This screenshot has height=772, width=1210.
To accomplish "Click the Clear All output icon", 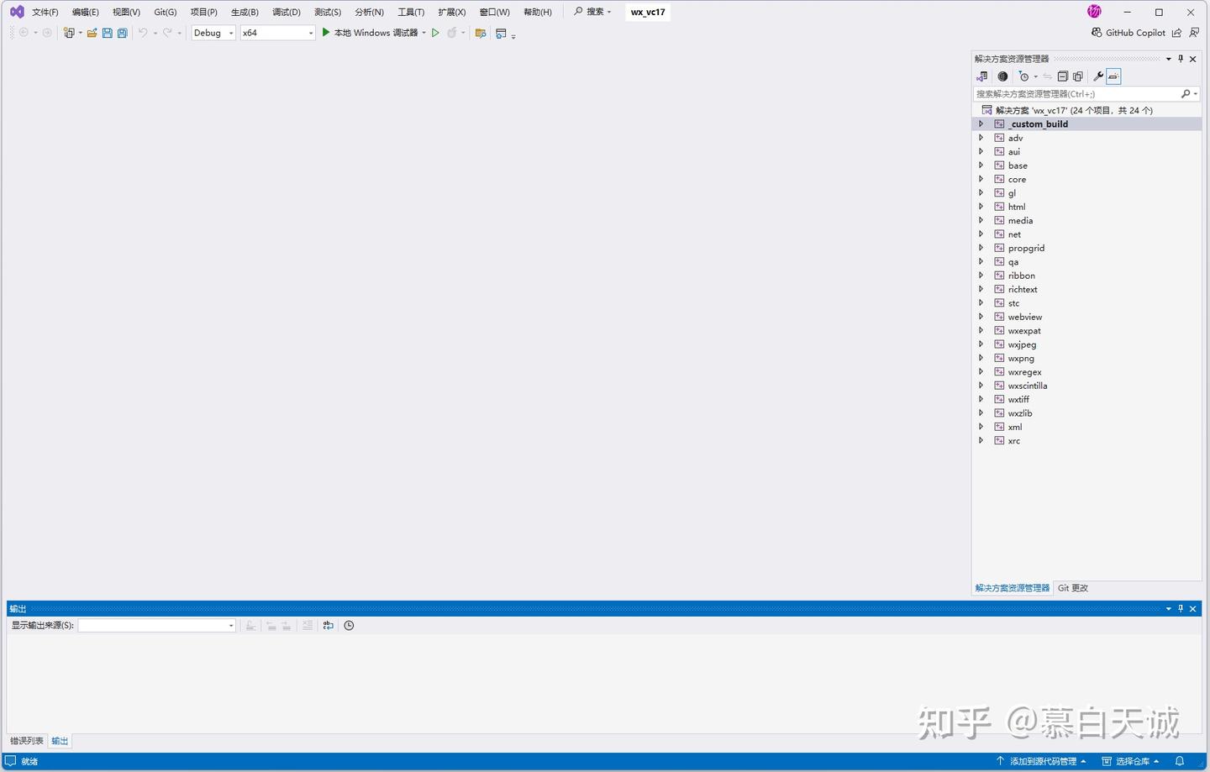I will [x=308, y=625].
